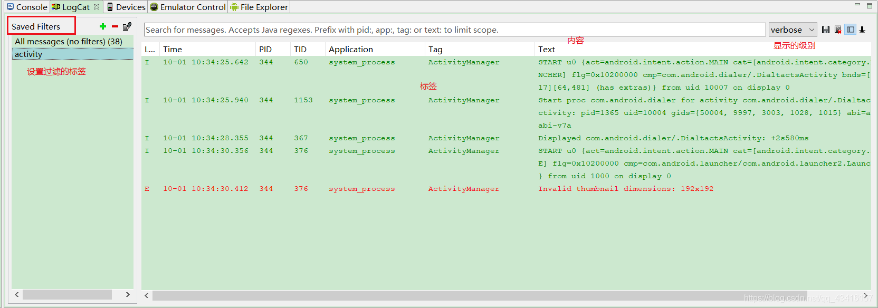Focus the log message search field
This screenshot has height=308, width=878.
[x=455, y=30]
